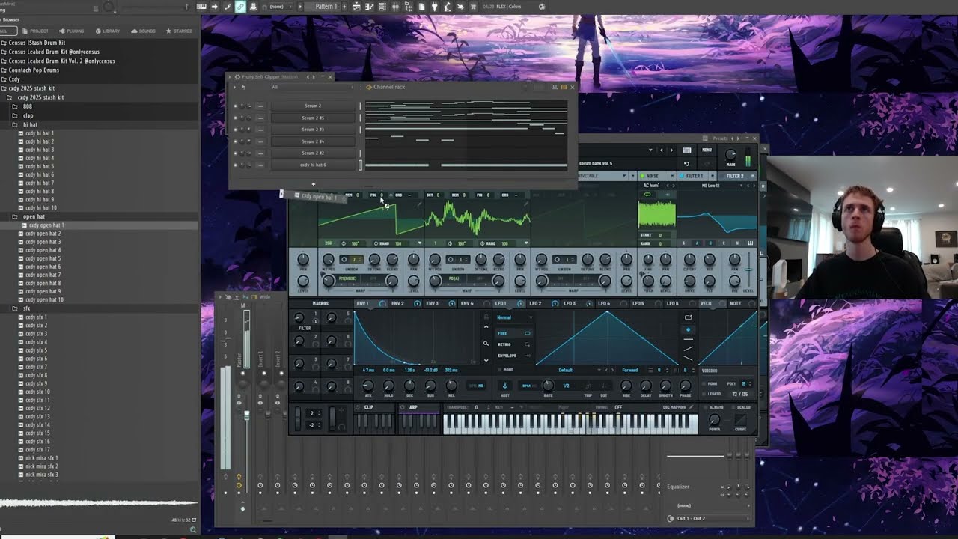Open the STARRED browser tab
The height and width of the screenshot is (539, 958).
(x=180, y=31)
